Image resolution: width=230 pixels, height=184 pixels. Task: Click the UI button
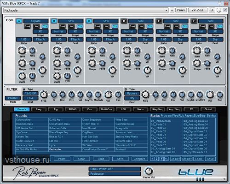click(x=212, y=10)
